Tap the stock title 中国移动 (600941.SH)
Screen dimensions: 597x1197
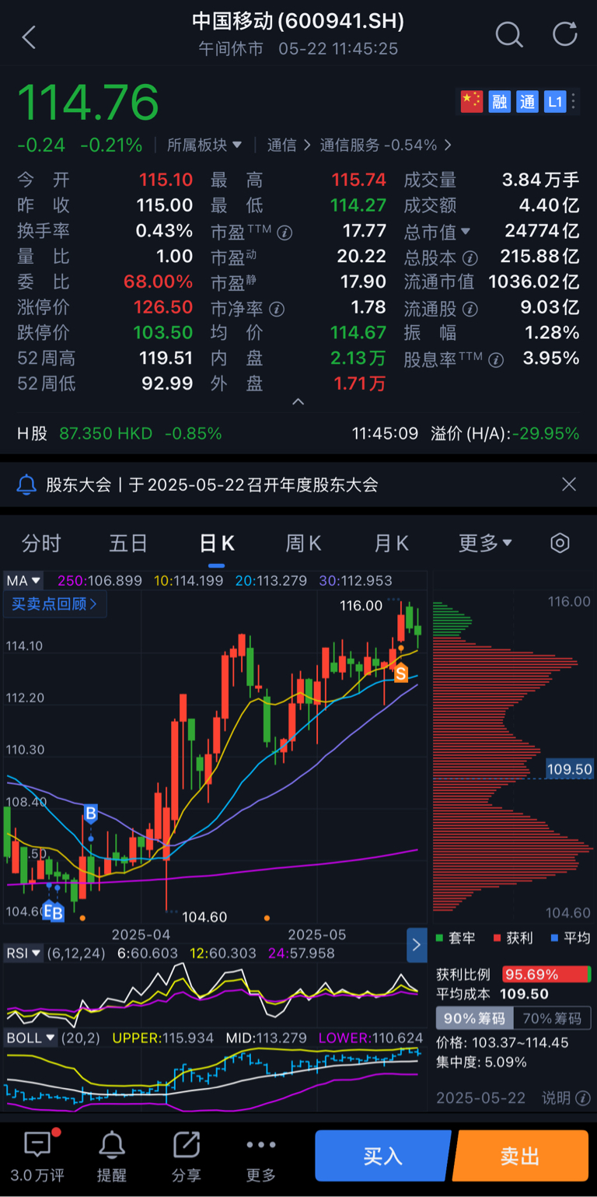click(x=298, y=21)
